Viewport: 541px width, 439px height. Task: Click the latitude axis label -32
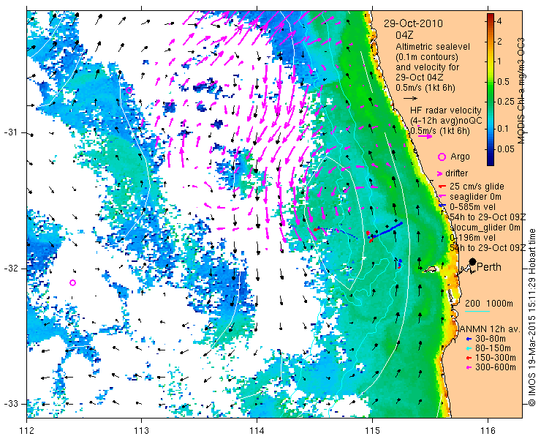pos(11,269)
